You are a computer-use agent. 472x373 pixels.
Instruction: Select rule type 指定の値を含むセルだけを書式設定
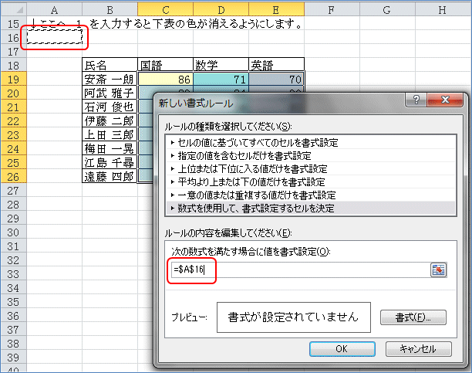[x=310, y=155]
